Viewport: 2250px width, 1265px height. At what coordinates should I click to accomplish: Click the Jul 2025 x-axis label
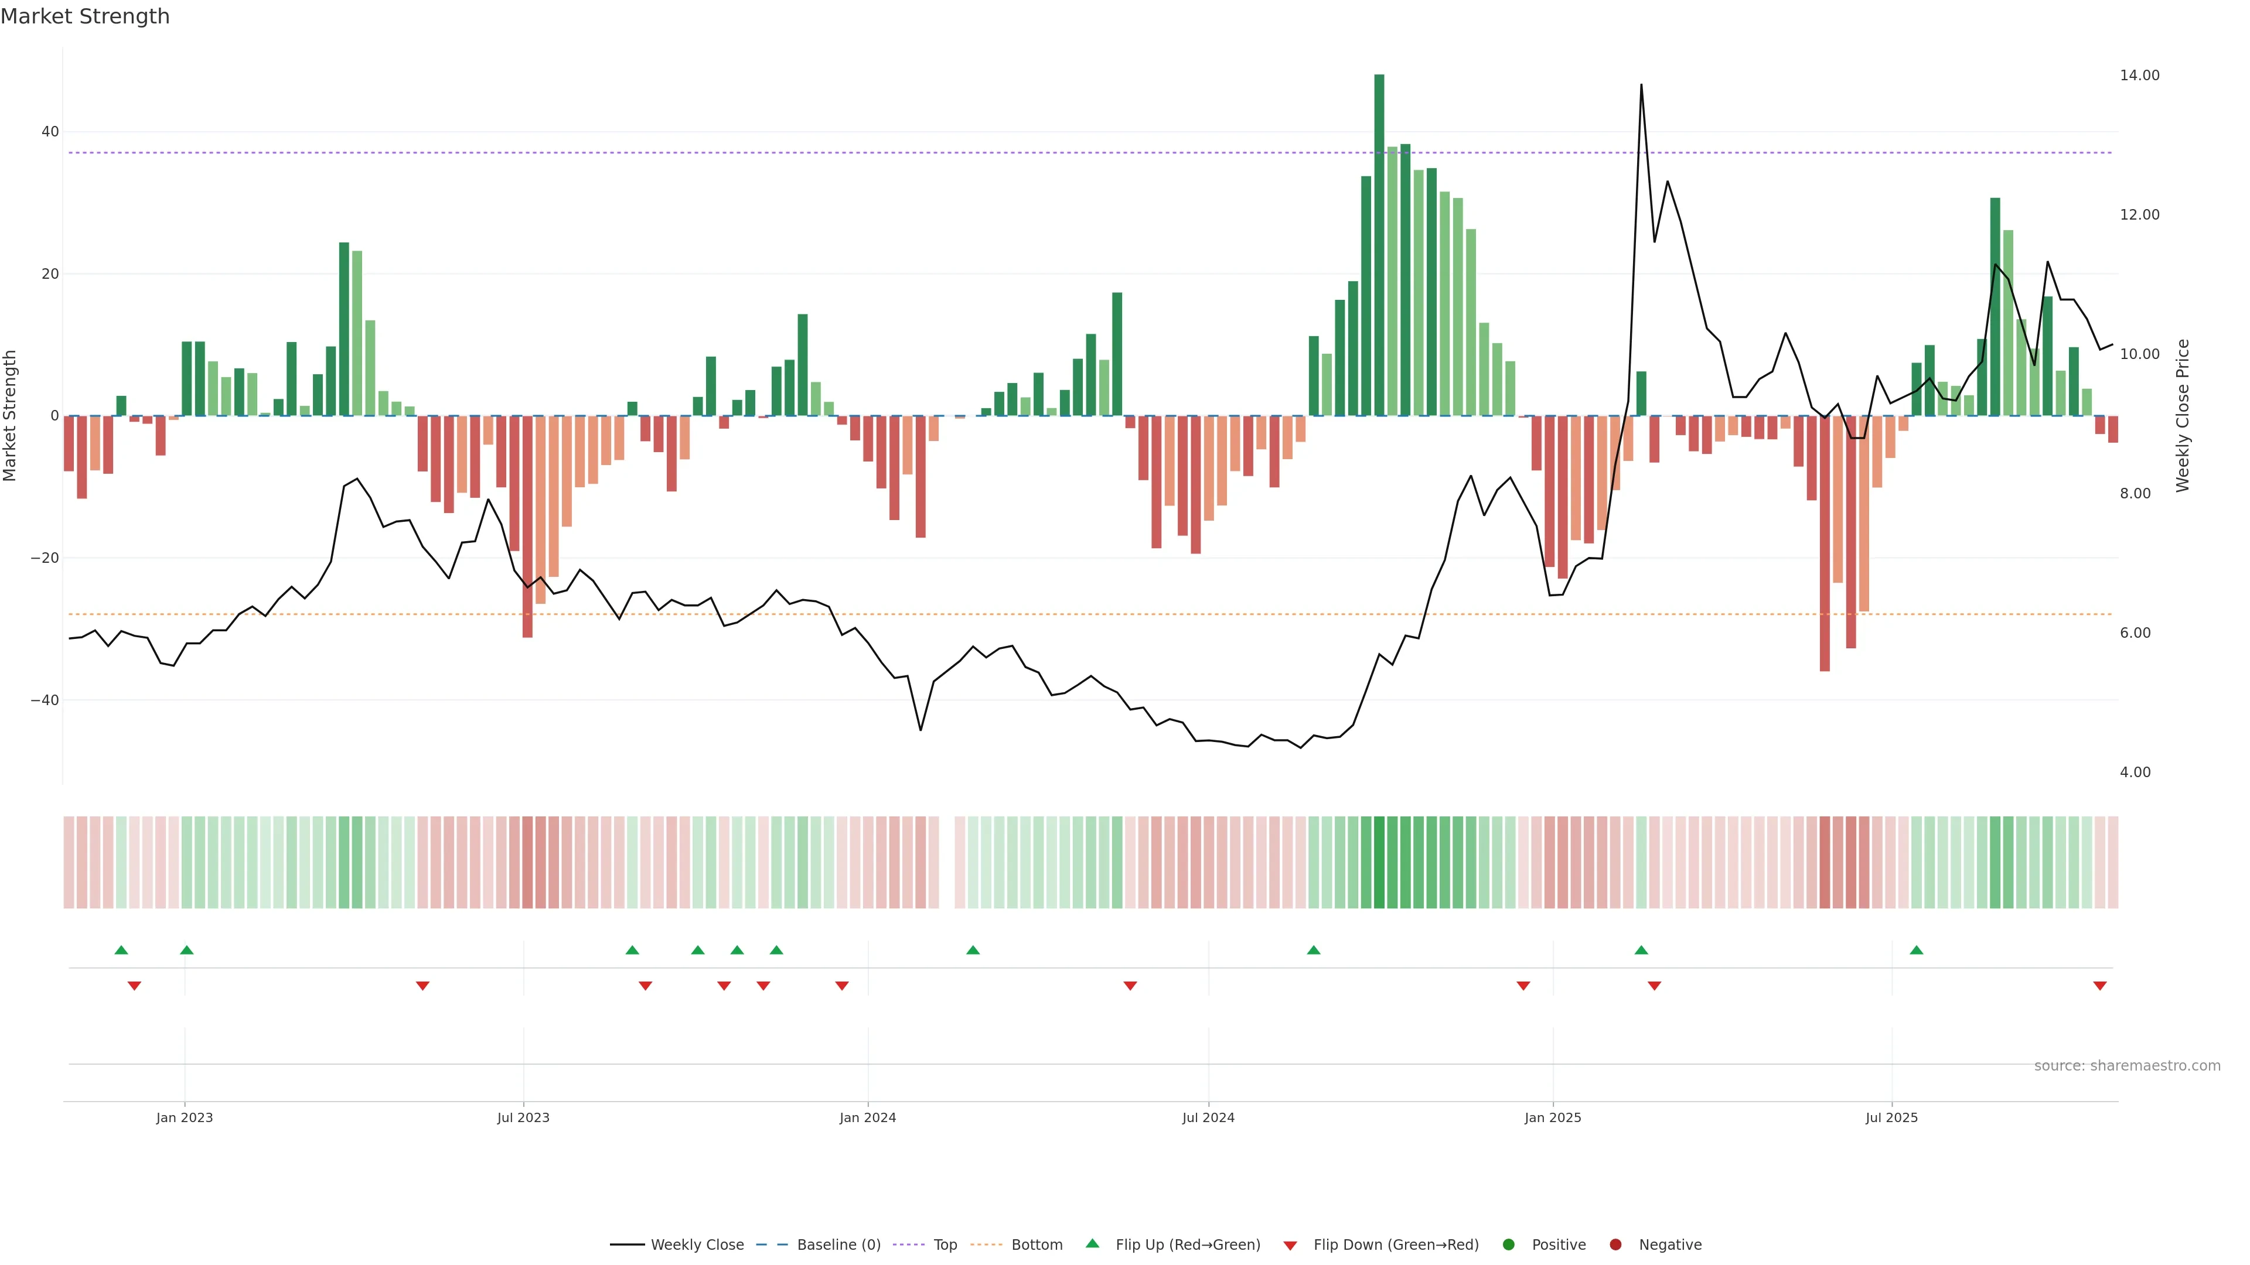click(x=1891, y=1117)
